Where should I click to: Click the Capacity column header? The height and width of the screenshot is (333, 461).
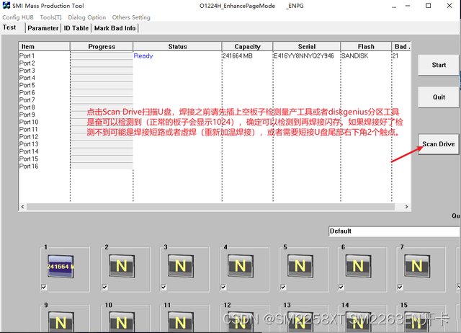(247, 46)
